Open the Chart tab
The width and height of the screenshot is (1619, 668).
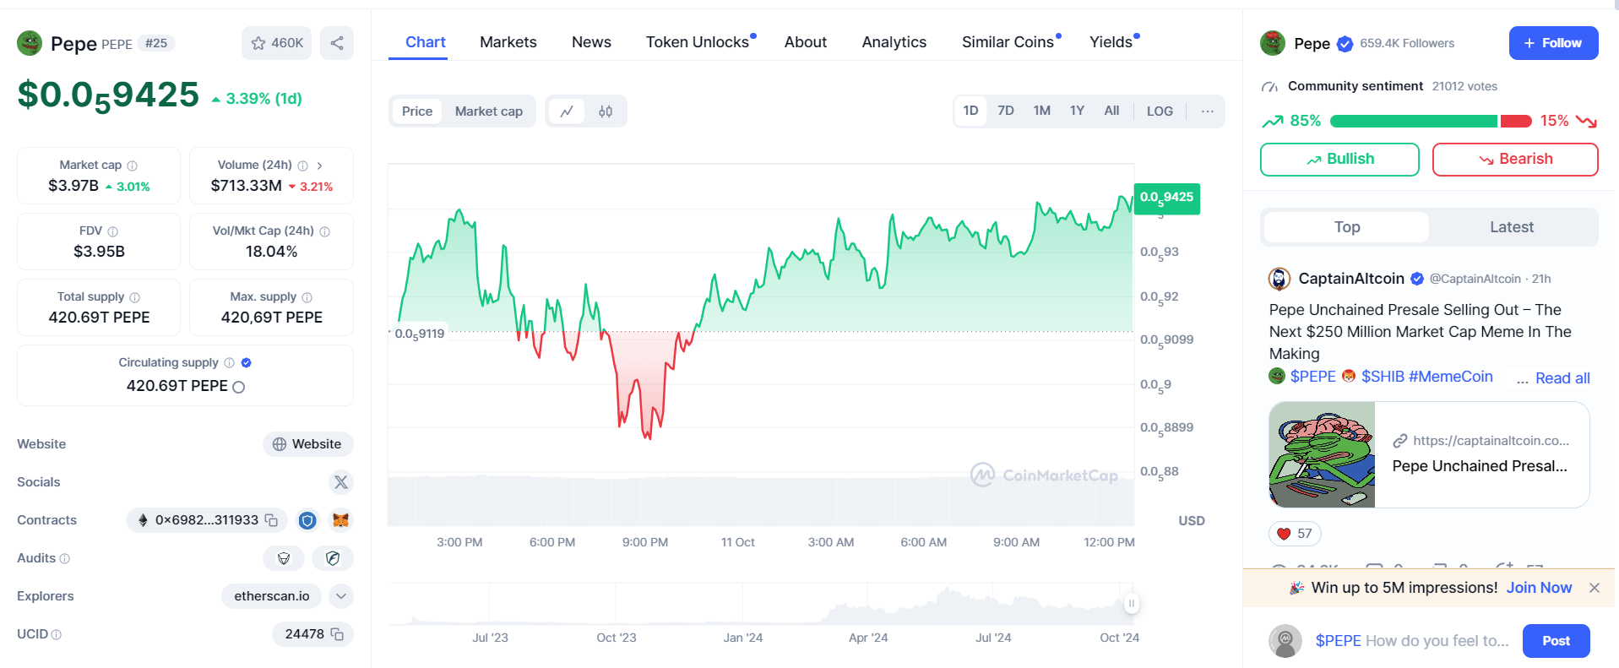(426, 42)
